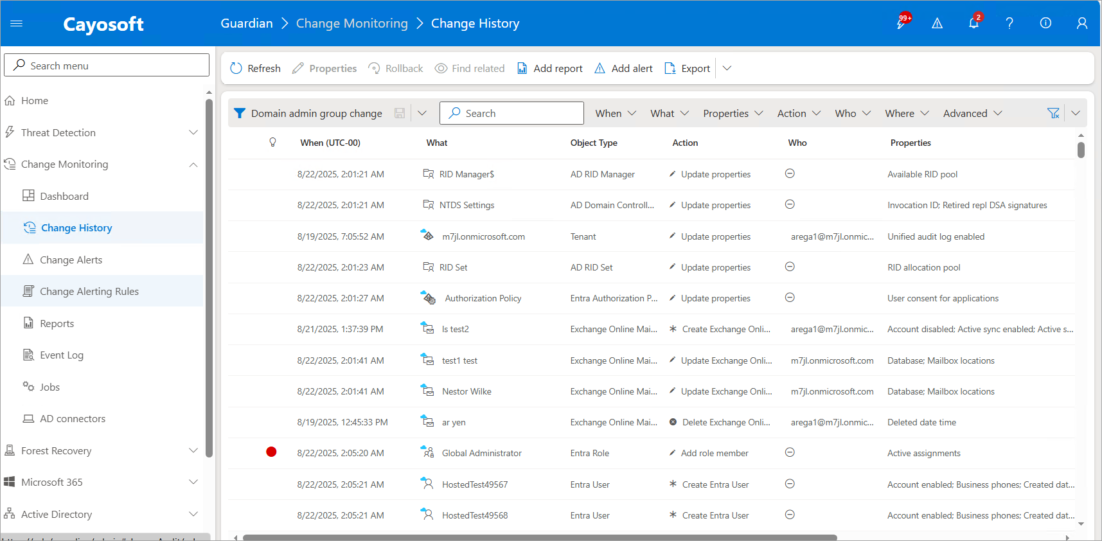This screenshot has height=541, width=1102.
Task: Click the save filter disk icon
Action: tap(400, 113)
